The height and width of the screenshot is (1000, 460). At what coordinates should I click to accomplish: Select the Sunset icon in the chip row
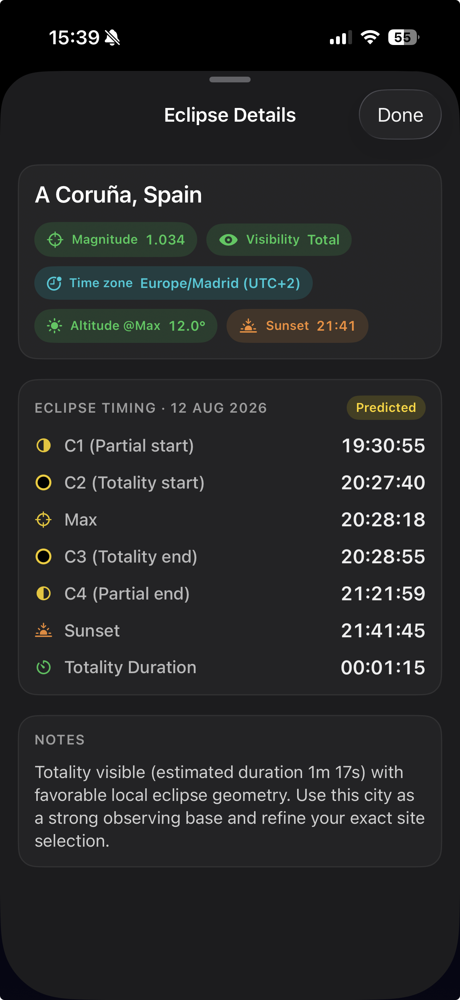pyautogui.click(x=249, y=326)
